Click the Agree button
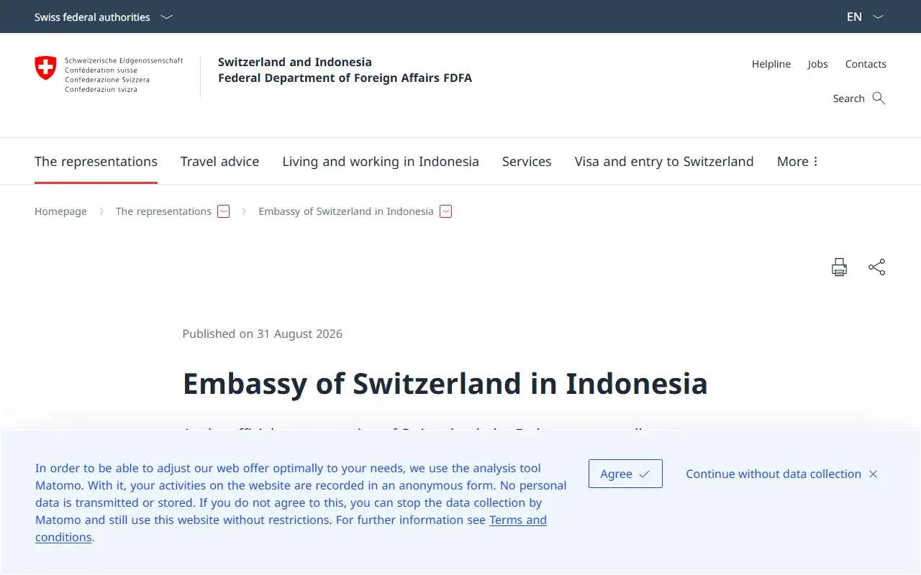The image size is (921, 575). point(625,474)
